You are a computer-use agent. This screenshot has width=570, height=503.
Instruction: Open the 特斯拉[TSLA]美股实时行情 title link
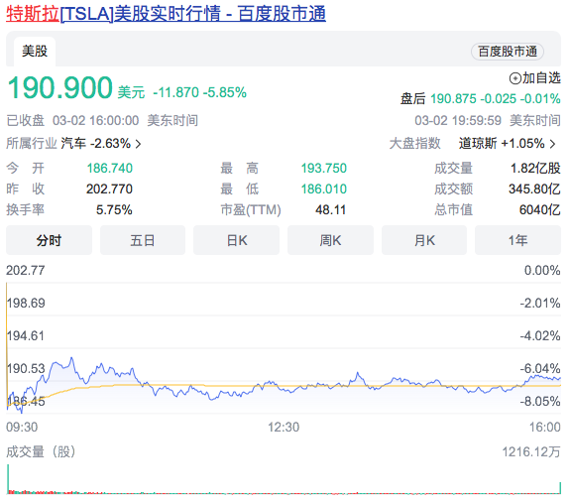[x=166, y=14]
